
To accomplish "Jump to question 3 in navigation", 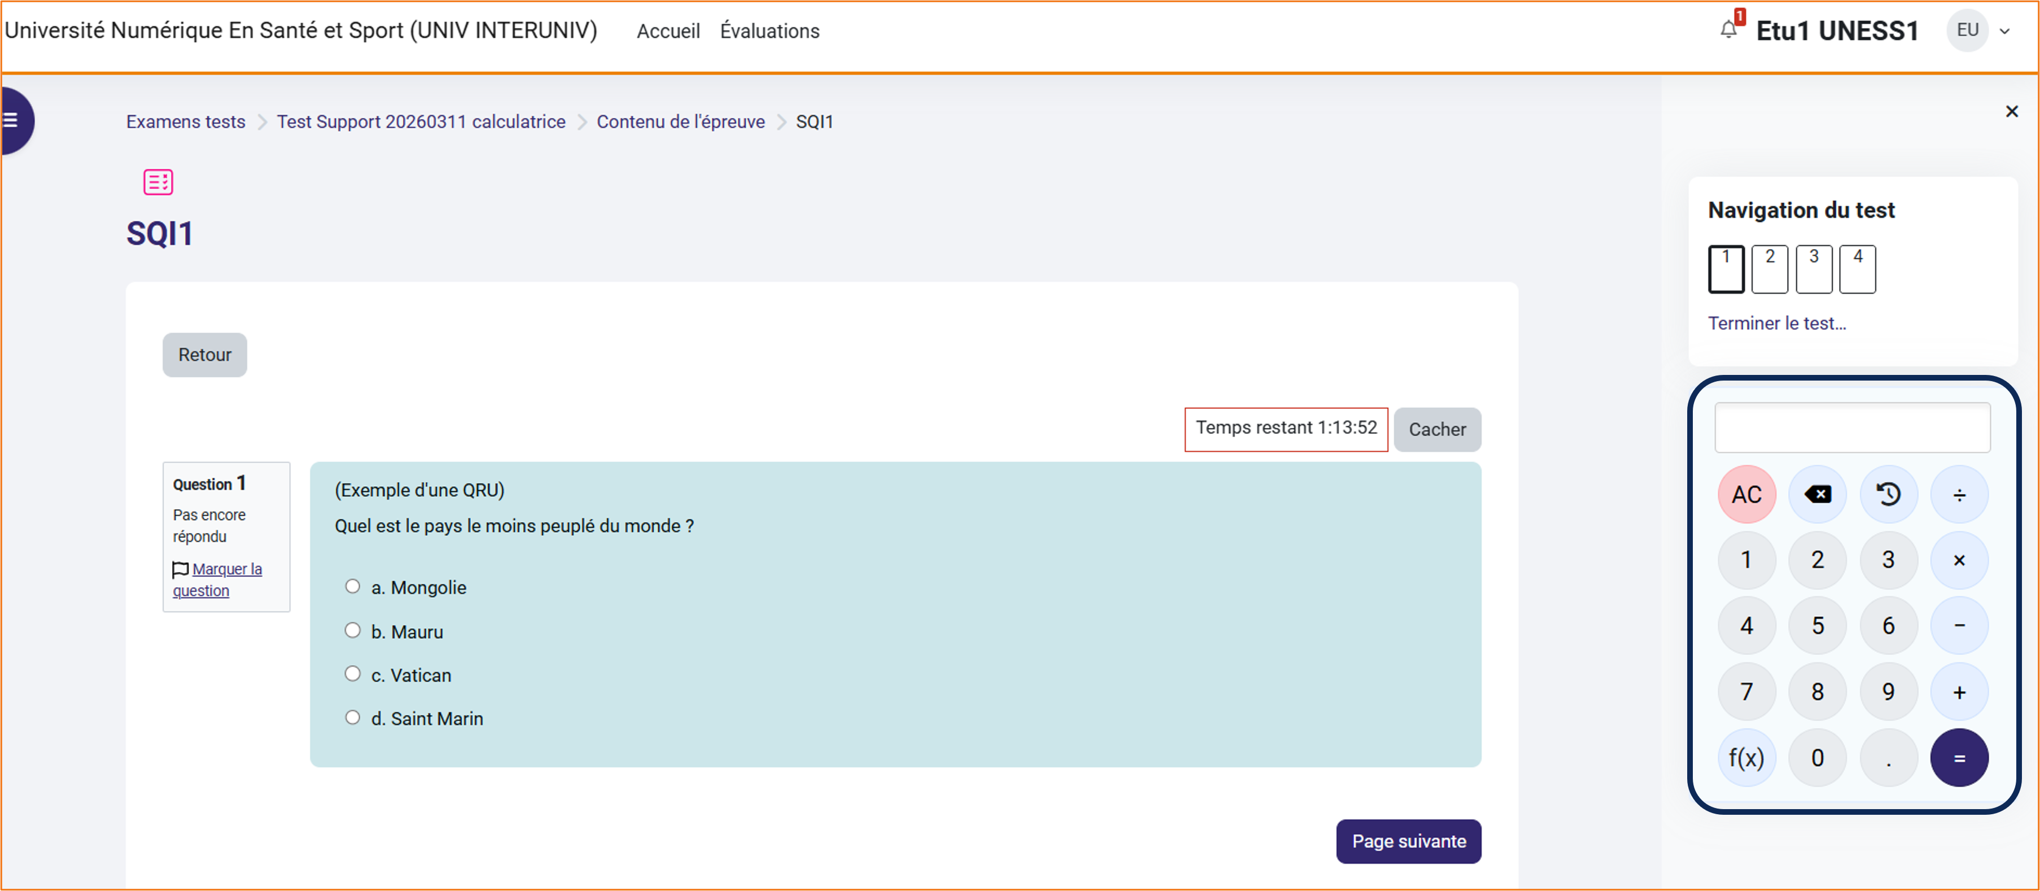I will (1813, 269).
